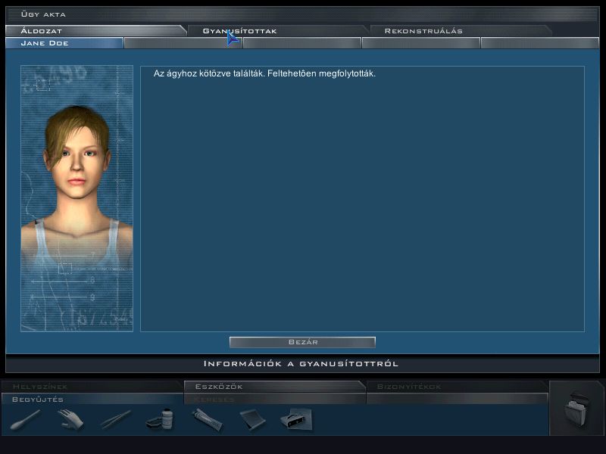Select the adhesive tube tool
The width and height of the screenshot is (606, 454).
[x=206, y=419]
